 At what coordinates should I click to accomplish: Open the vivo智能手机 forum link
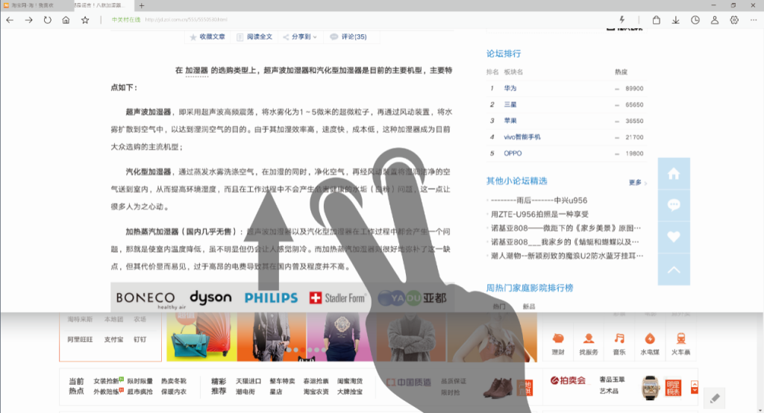point(522,137)
